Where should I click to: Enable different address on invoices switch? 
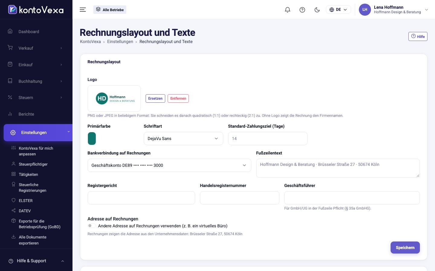[x=92, y=226]
